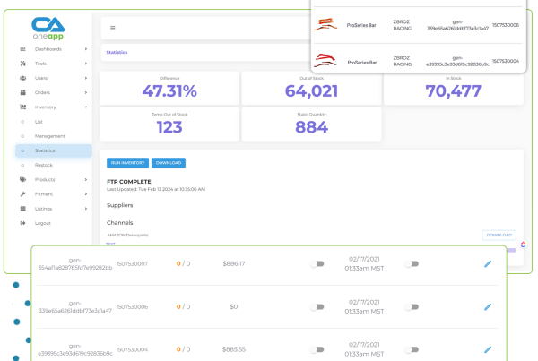Edit the $886.17 row with pencil icon
This screenshot has height=361, width=538.
[488, 264]
